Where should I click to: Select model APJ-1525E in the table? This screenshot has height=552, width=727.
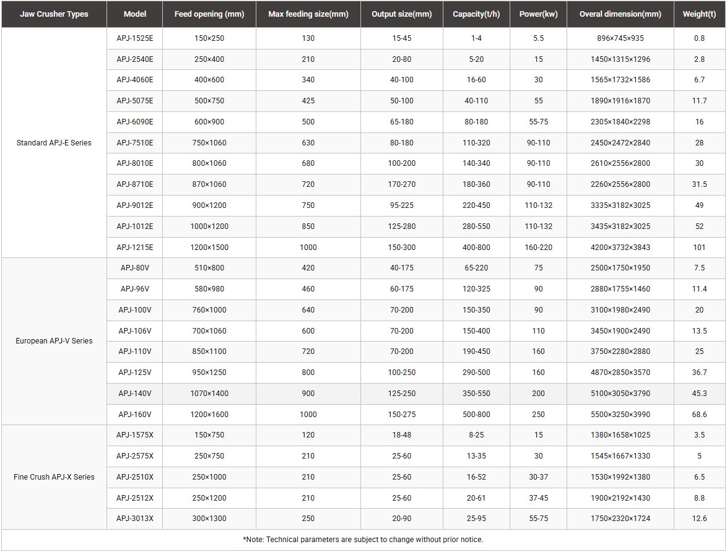click(x=135, y=38)
